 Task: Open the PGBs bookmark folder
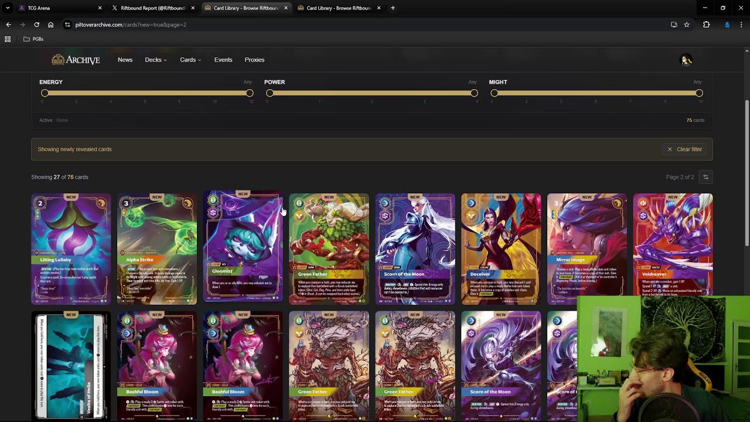tap(33, 39)
